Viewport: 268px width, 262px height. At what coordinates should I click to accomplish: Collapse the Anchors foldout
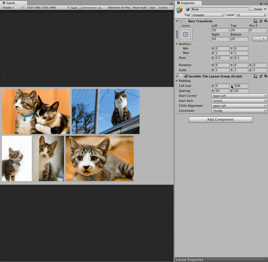[x=177, y=44]
